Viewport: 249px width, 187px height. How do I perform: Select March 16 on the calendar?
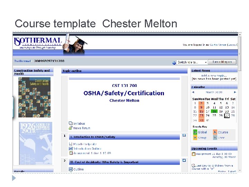[x=201, y=112]
